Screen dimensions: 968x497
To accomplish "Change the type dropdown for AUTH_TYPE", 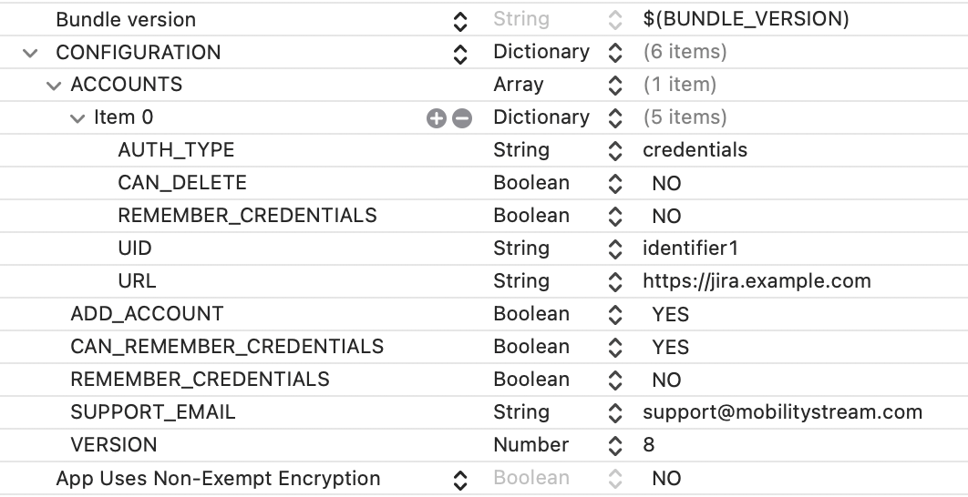I will coord(615,151).
